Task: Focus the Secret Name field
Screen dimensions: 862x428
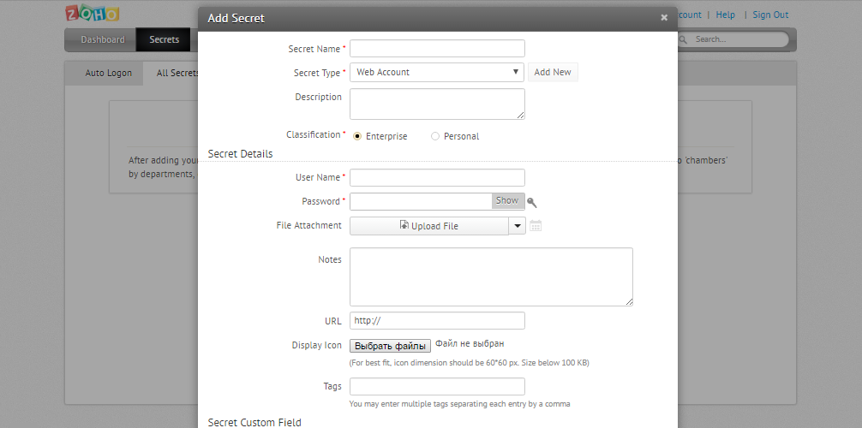Action: point(437,49)
